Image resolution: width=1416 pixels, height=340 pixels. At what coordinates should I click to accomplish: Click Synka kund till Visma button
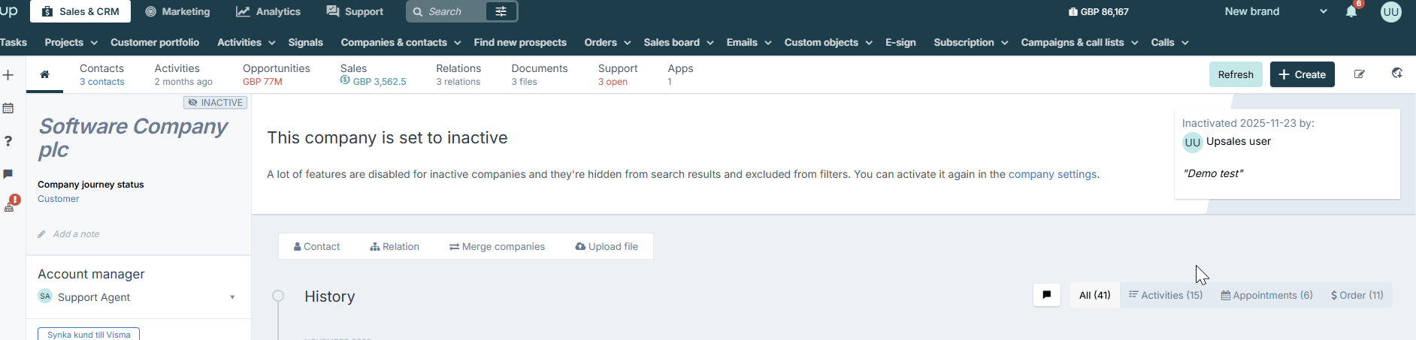[x=89, y=334]
